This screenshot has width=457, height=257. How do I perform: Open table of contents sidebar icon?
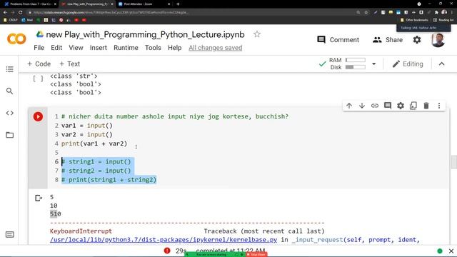(9, 69)
